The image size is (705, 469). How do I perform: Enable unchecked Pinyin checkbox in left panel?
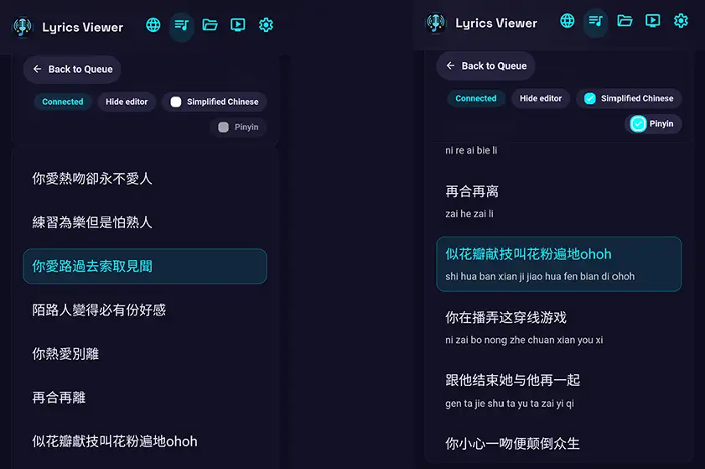point(224,127)
